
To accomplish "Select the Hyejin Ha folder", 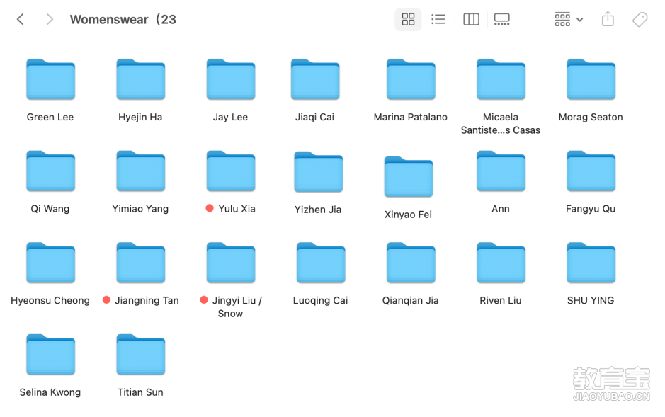I will click(141, 79).
